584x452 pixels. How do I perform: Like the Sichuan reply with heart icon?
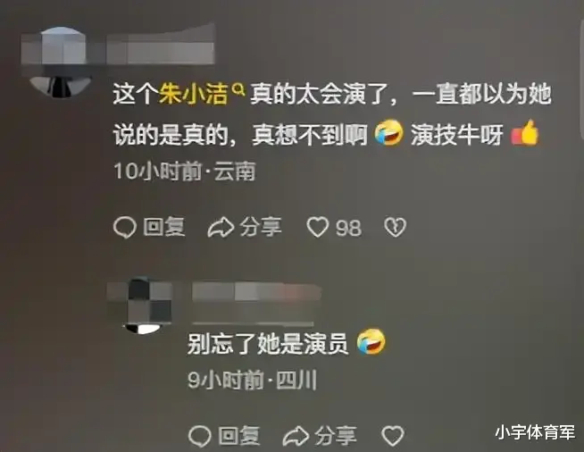point(393,436)
